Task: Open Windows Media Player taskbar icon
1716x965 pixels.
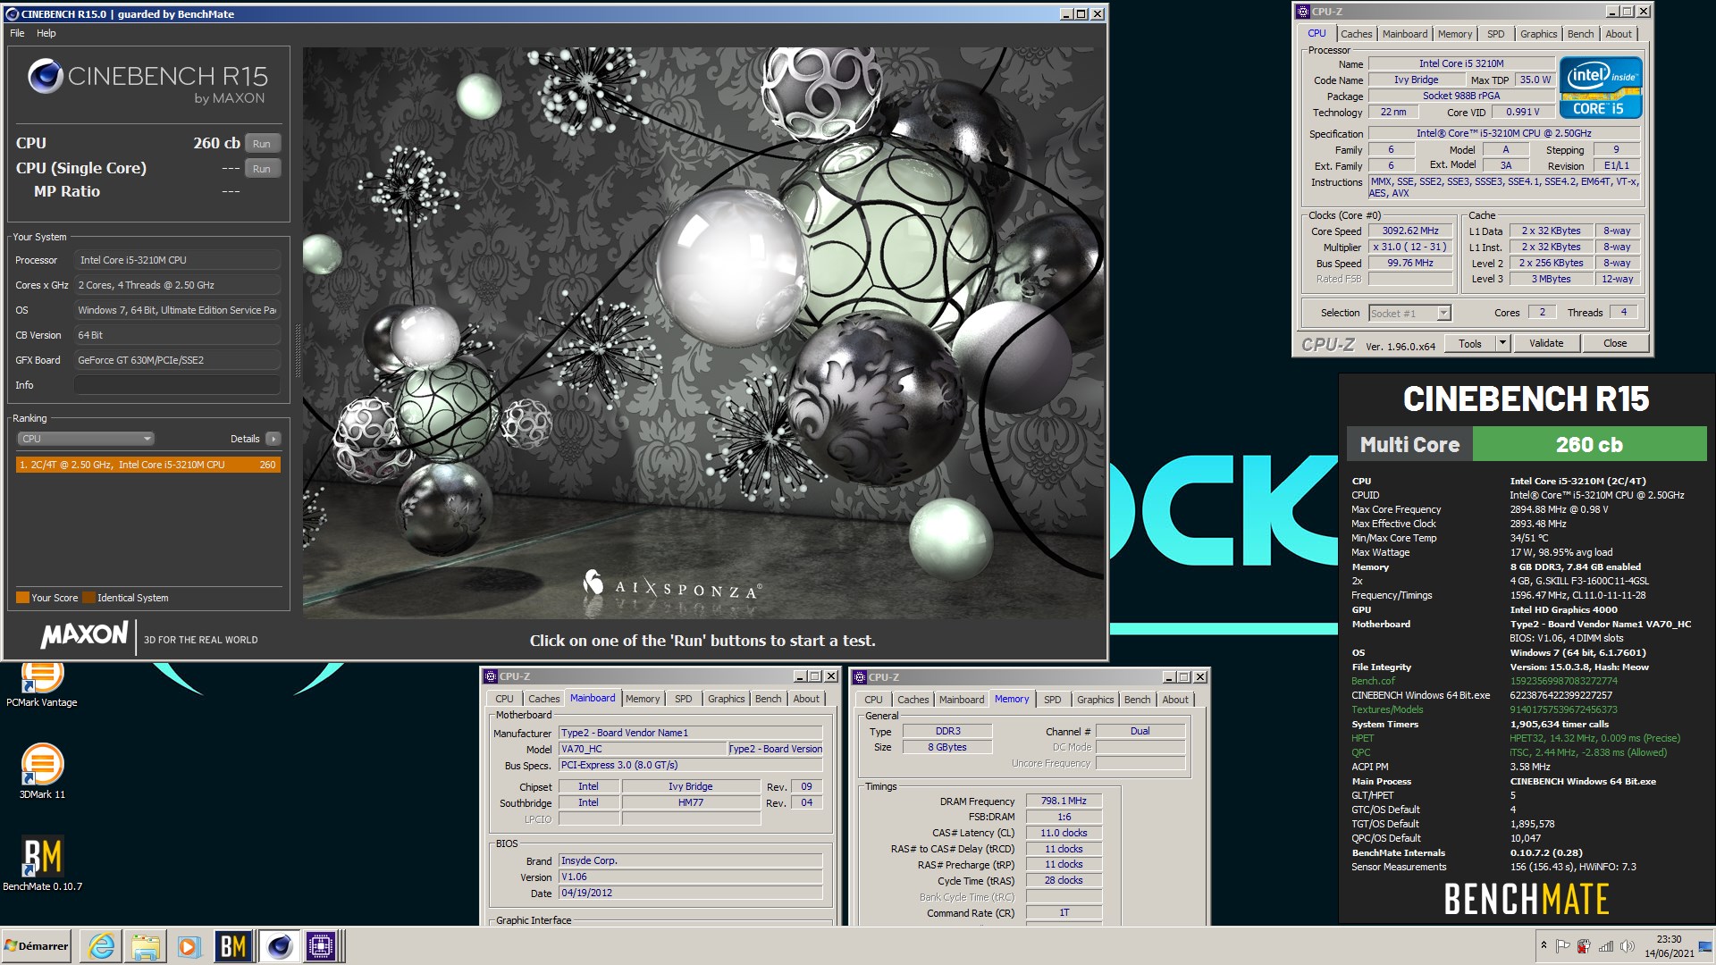Action: (189, 946)
